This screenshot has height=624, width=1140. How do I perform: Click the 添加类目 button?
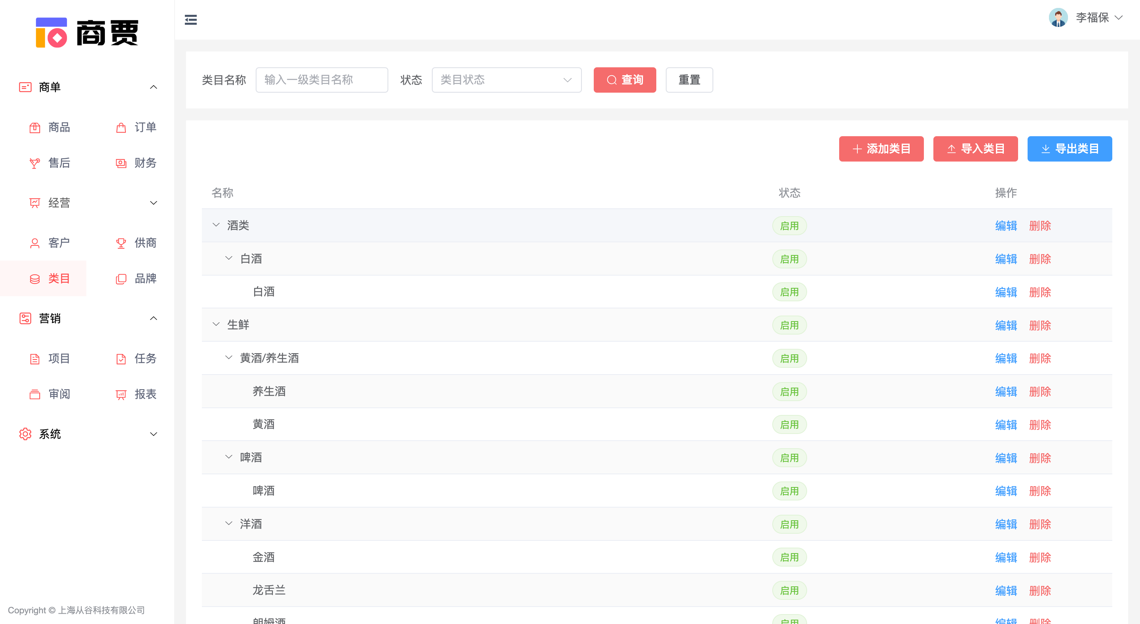881,149
